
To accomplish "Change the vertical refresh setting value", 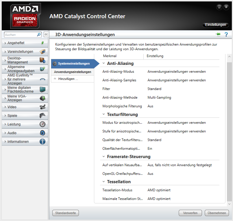I will tap(180, 165).
